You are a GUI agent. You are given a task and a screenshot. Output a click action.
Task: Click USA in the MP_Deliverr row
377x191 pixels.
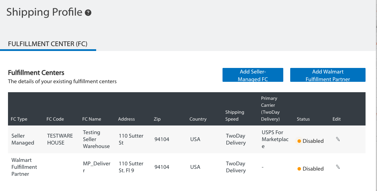195,167
